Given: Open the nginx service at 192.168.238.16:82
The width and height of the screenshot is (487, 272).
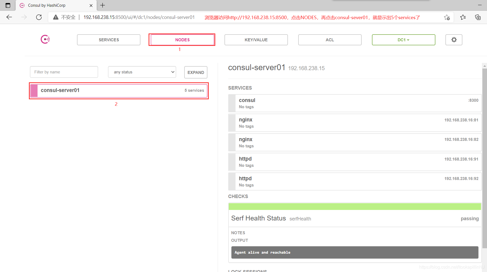Looking at the screenshot, I should click(x=355, y=142).
